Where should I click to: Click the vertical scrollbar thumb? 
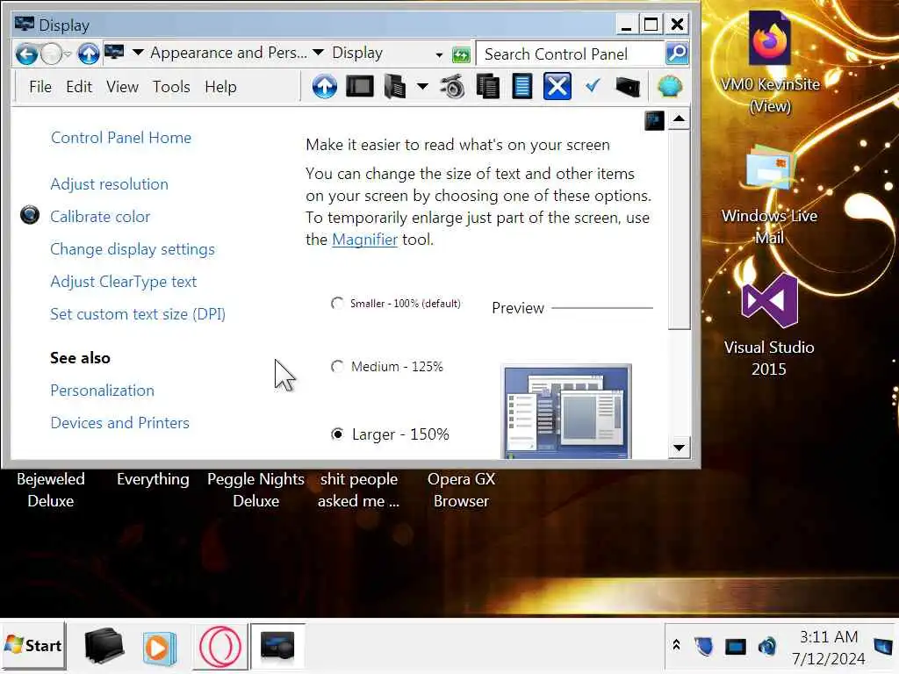pyautogui.click(x=679, y=229)
